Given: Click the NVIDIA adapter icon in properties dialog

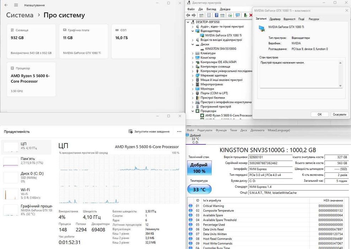Looking at the screenshot, I should click(x=262, y=28).
